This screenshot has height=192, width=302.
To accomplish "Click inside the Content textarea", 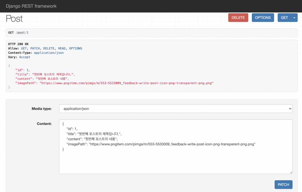I will (176, 147).
